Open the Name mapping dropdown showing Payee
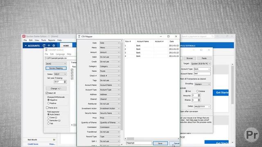Image resolution: width=262 pixels, height=147 pixels. click(110, 71)
